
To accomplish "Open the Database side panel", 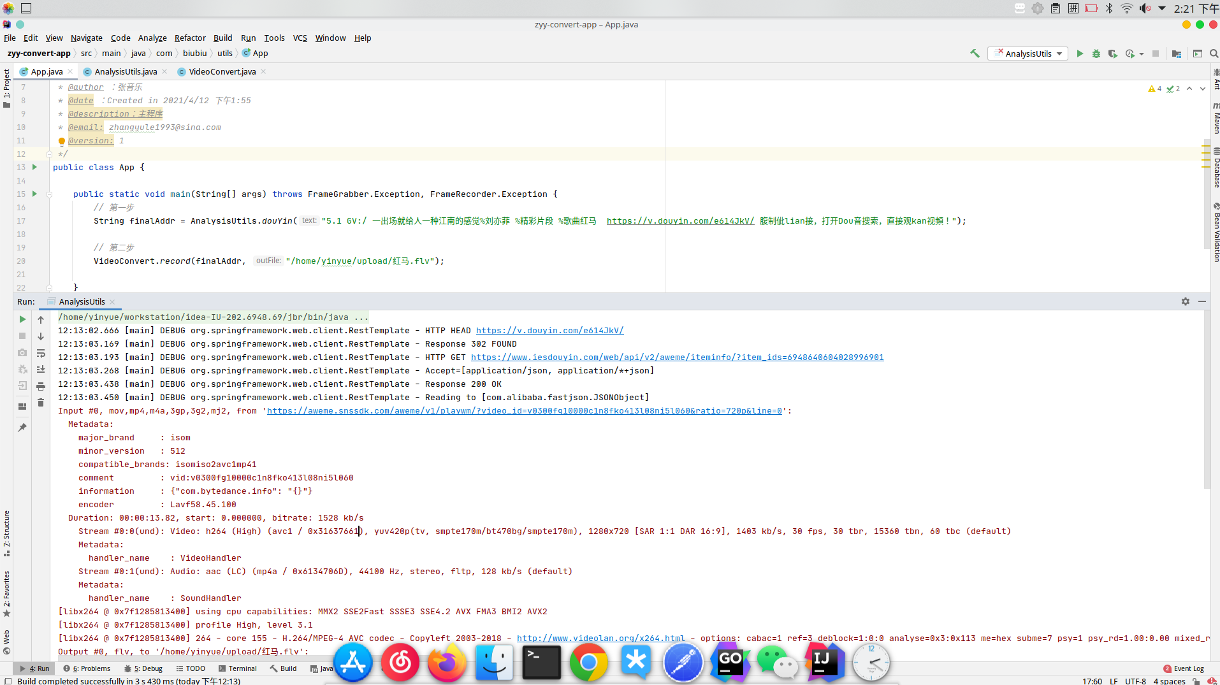I will tap(1216, 168).
